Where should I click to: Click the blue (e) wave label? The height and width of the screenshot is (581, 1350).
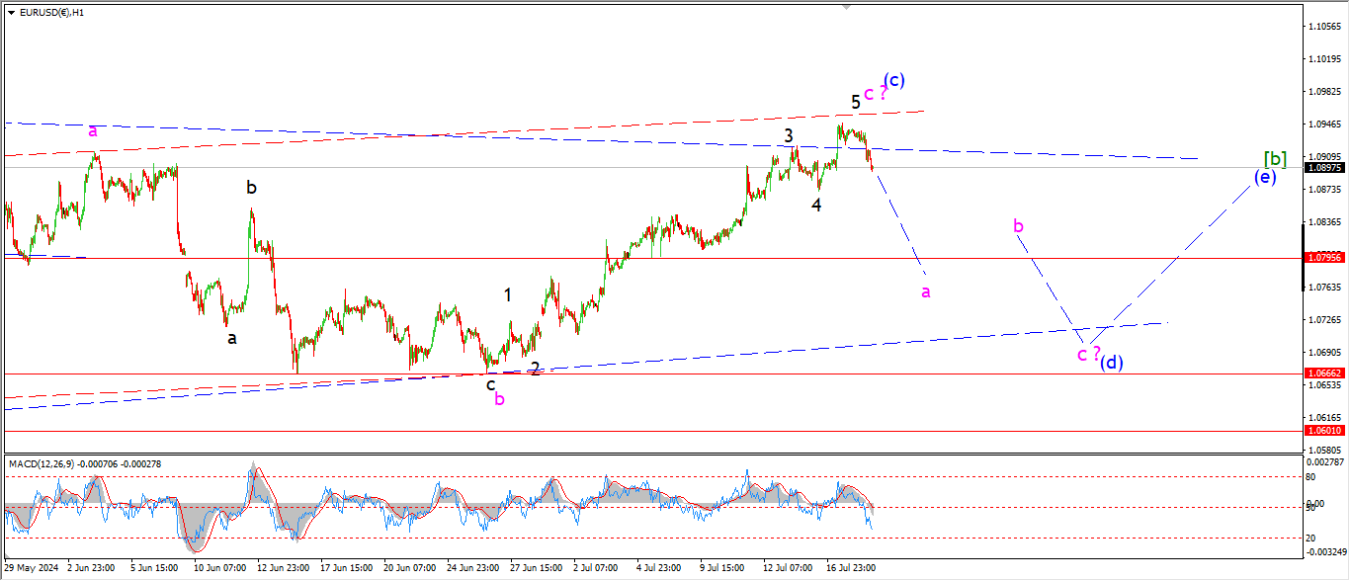(x=1265, y=177)
